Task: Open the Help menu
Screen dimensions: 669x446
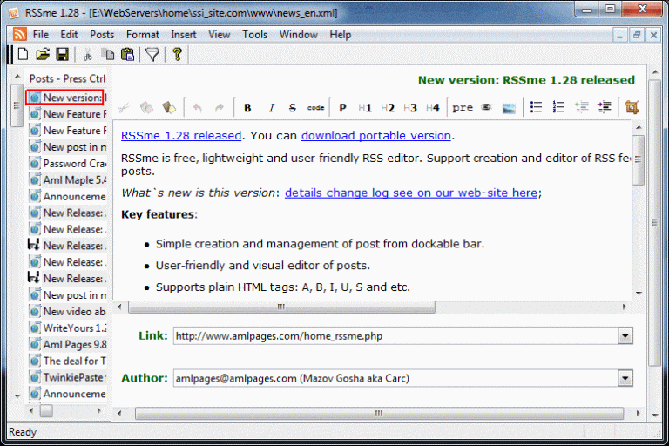Action: pos(340,35)
